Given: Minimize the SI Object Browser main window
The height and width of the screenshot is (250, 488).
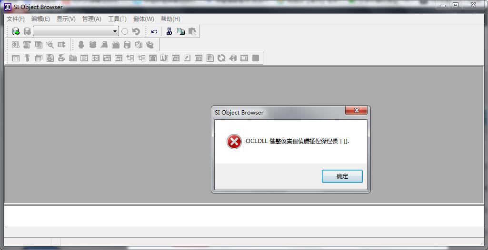Looking at the screenshot, I should (x=443, y=5).
